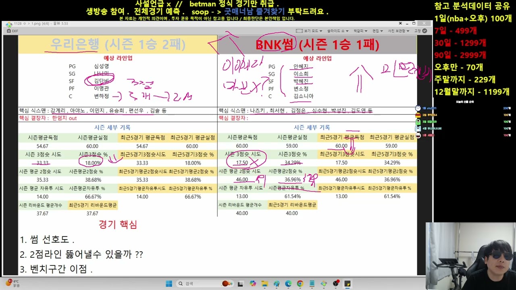The height and width of the screenshot is (290, 516).
Task: Click the fullscreen icon in title bar
Action: [400, 23]
